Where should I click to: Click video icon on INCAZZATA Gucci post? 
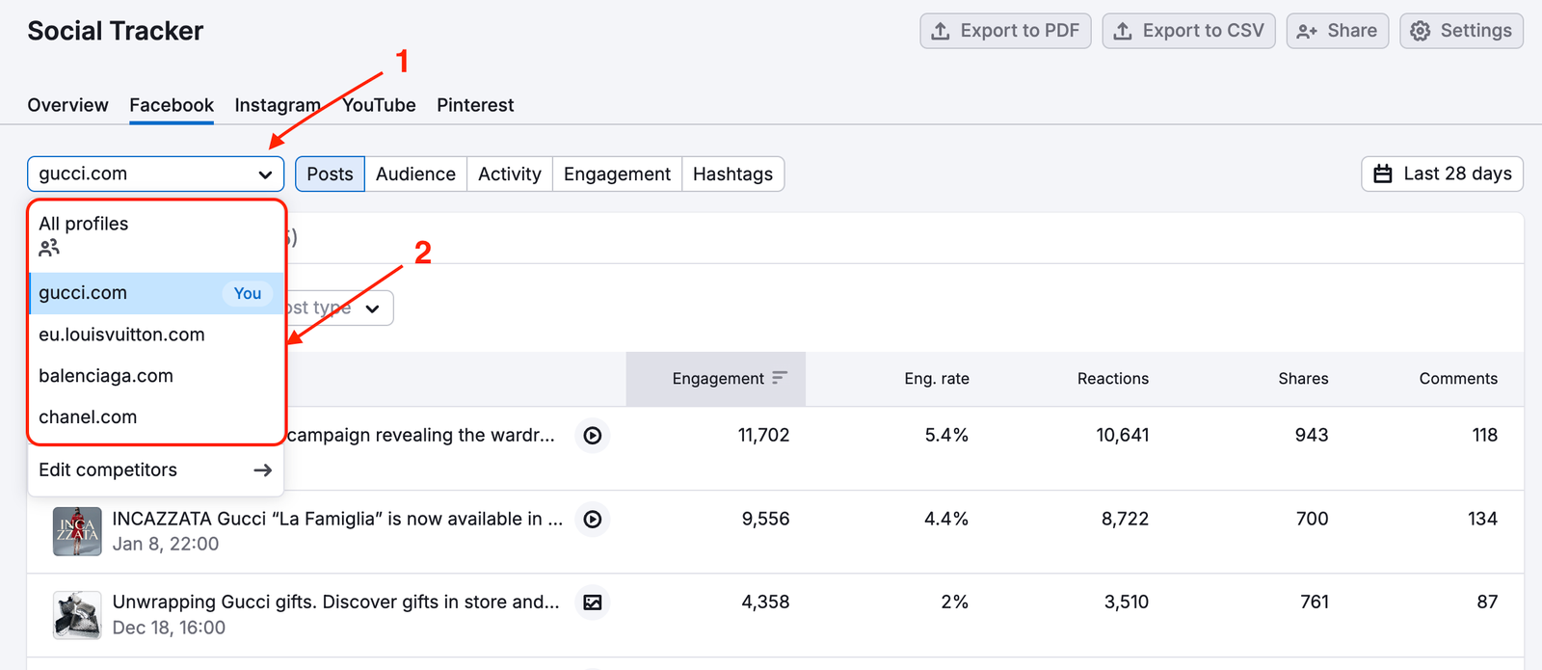coord(593,520)
